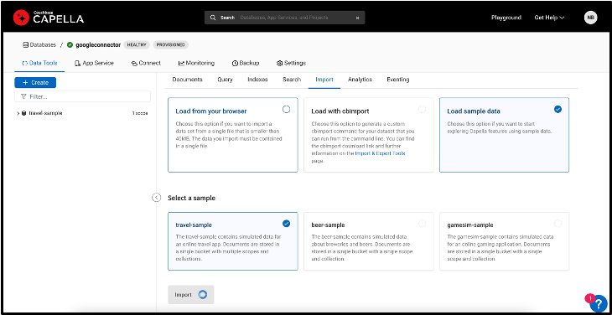The width and height of the screenshot is (612, 315).
Task: Click the 1 scope label
Action: (x=140, y=113)
